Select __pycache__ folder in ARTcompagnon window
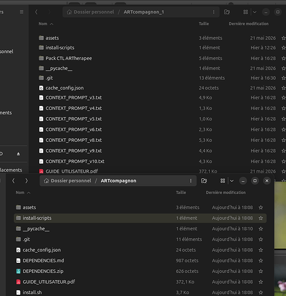 coord(140,229)
